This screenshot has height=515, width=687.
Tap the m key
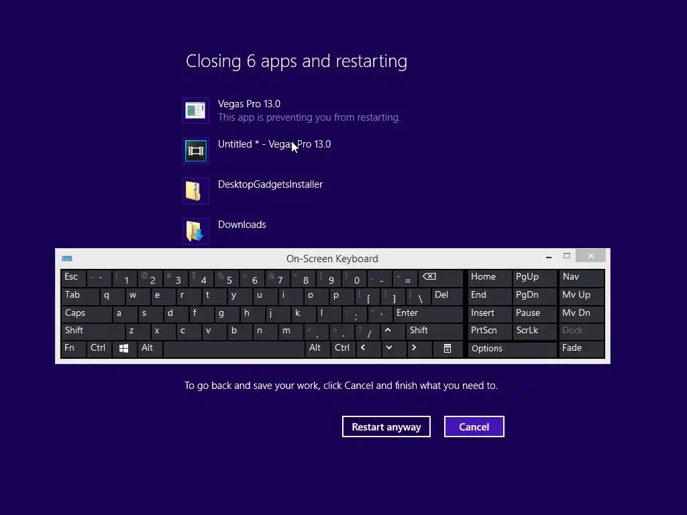(291, 331)
